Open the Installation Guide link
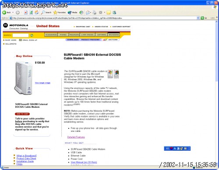Image resolution: width=219 pixels, height=170 pixels. 25,161
